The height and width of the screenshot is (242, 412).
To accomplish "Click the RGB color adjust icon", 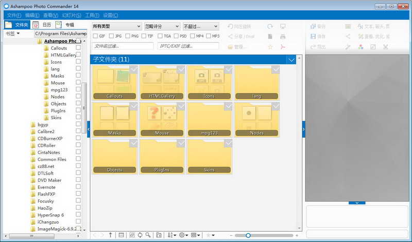I will tap(361, 47).
